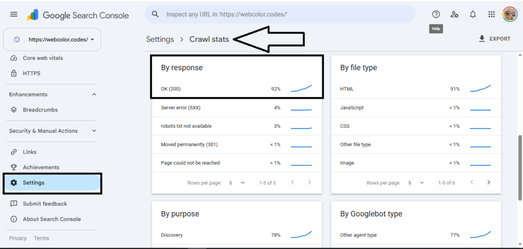
Task: Click the URL inspection search field
Action: click(280, 14)
